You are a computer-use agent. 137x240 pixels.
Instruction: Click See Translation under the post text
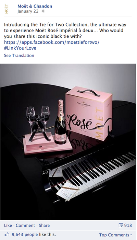19,55
